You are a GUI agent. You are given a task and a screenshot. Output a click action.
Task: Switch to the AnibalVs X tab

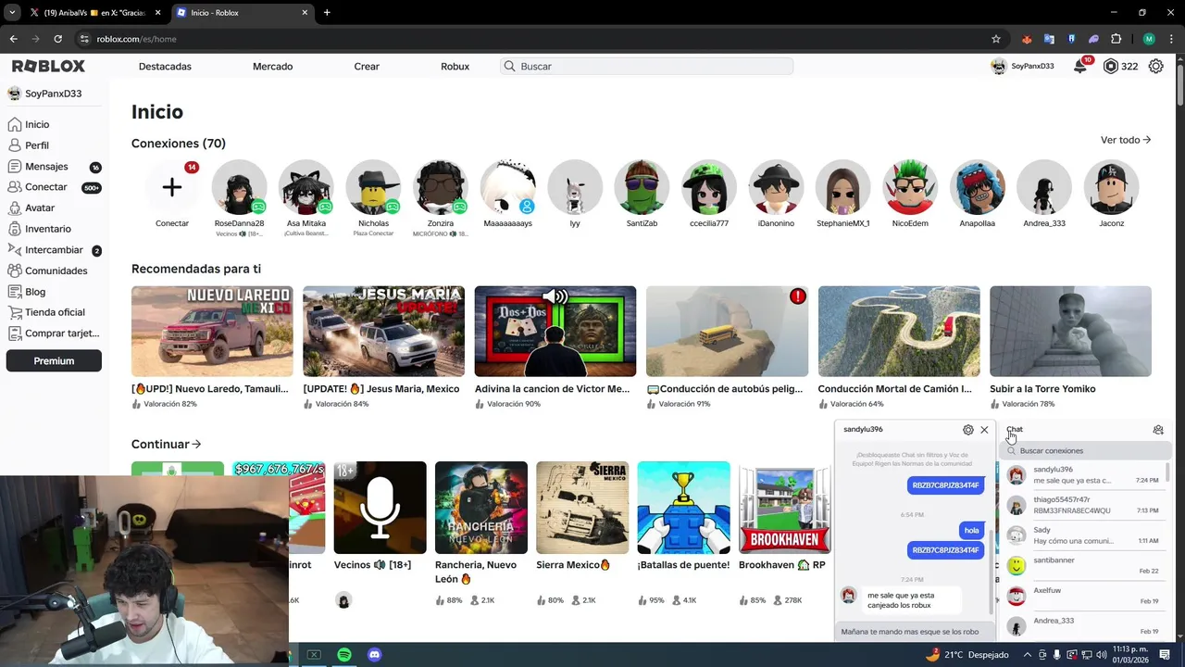94,13
